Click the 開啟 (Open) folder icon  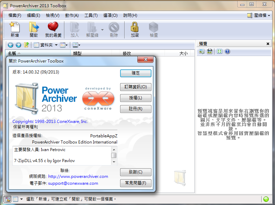click(x=34, y=30)
